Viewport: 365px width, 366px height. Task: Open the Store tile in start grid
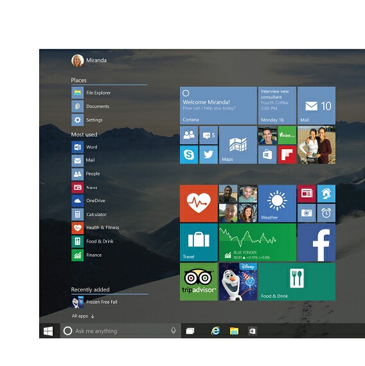tap(267, 154)
